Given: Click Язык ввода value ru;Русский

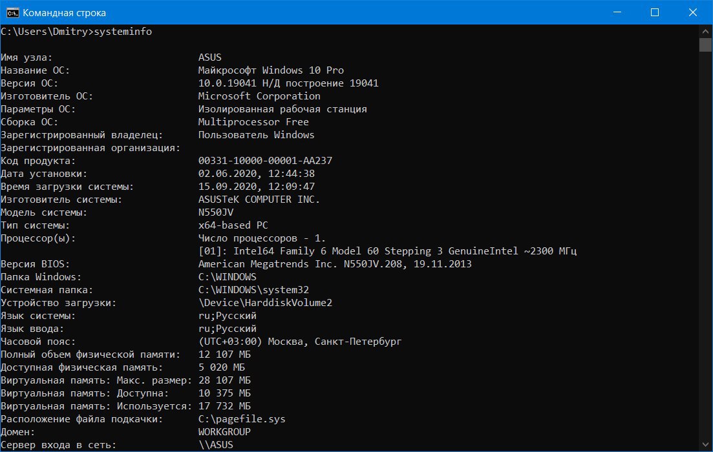Looking at the screenshot, I should coord(228,329).
